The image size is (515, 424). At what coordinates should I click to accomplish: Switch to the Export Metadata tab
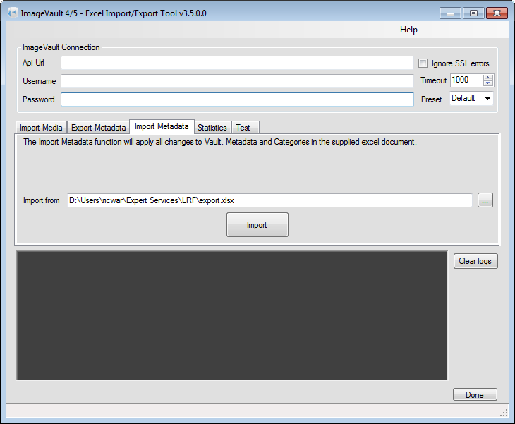click(x=98, y=128)
